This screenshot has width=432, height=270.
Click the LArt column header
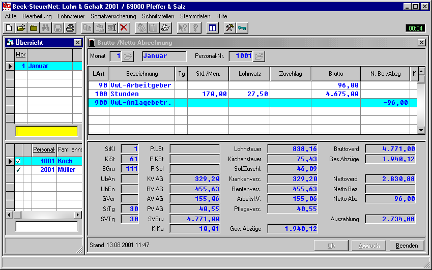99,74
